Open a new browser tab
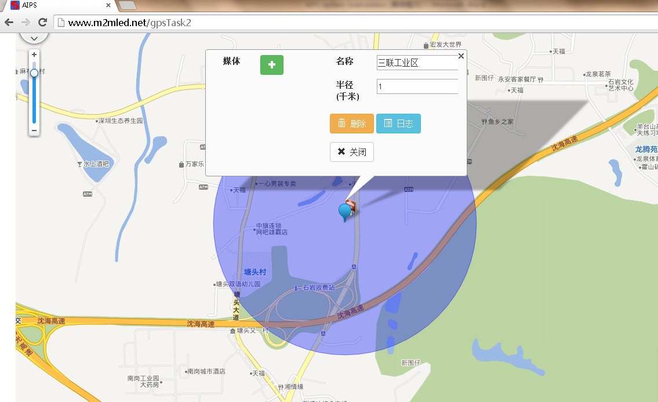Viewport: 658px width, 402px height. [128, 5]
